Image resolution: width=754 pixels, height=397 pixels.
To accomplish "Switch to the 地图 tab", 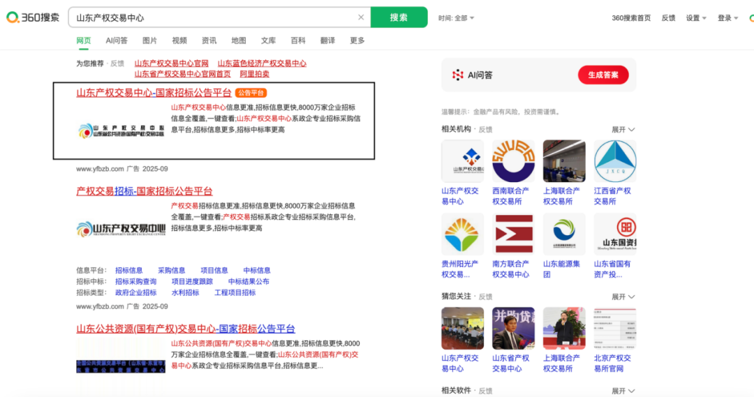I will tap(239, 40).
